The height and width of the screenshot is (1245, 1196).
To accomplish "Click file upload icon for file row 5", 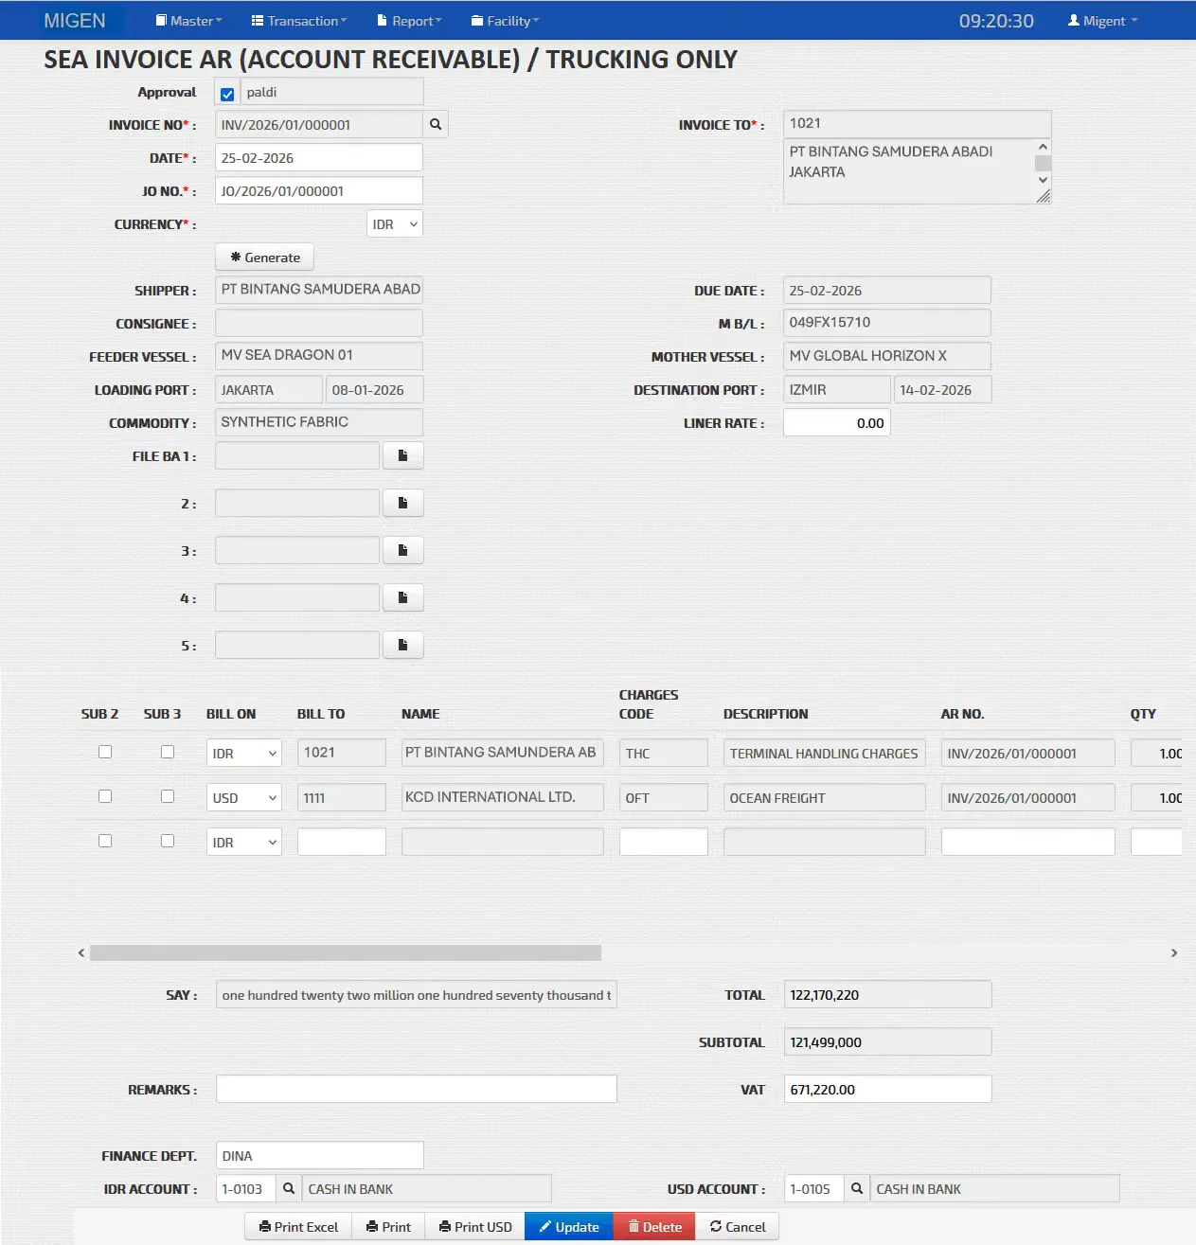I will 402,645.
